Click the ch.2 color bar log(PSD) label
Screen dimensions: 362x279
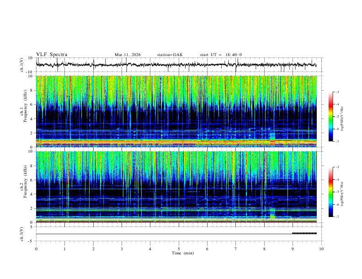coord(342,194)
